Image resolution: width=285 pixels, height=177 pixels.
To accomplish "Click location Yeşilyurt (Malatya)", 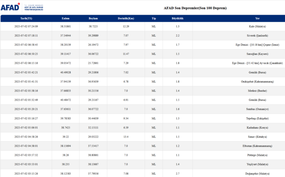I will point(257,164).
